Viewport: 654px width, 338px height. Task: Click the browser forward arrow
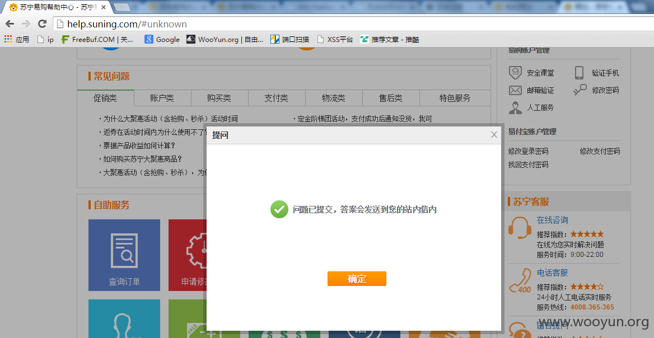[x=26, y=24]
